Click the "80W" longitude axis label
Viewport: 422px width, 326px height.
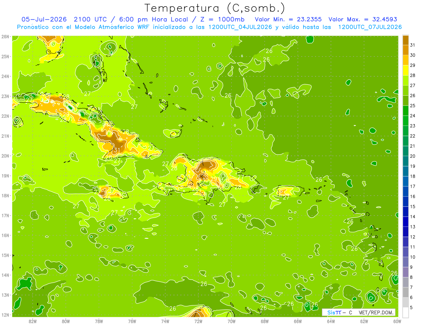pos(65,321)
